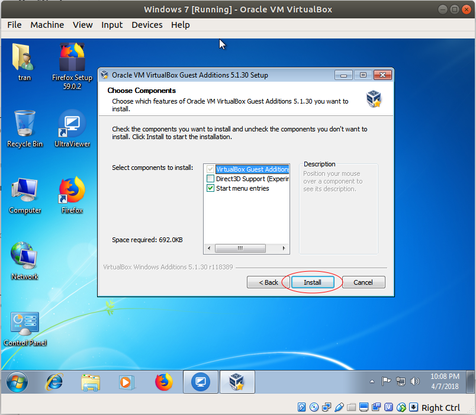This screenshot has width=476, height=415.
Task: Click the USB devices status icon
Action: click(339, 407)
